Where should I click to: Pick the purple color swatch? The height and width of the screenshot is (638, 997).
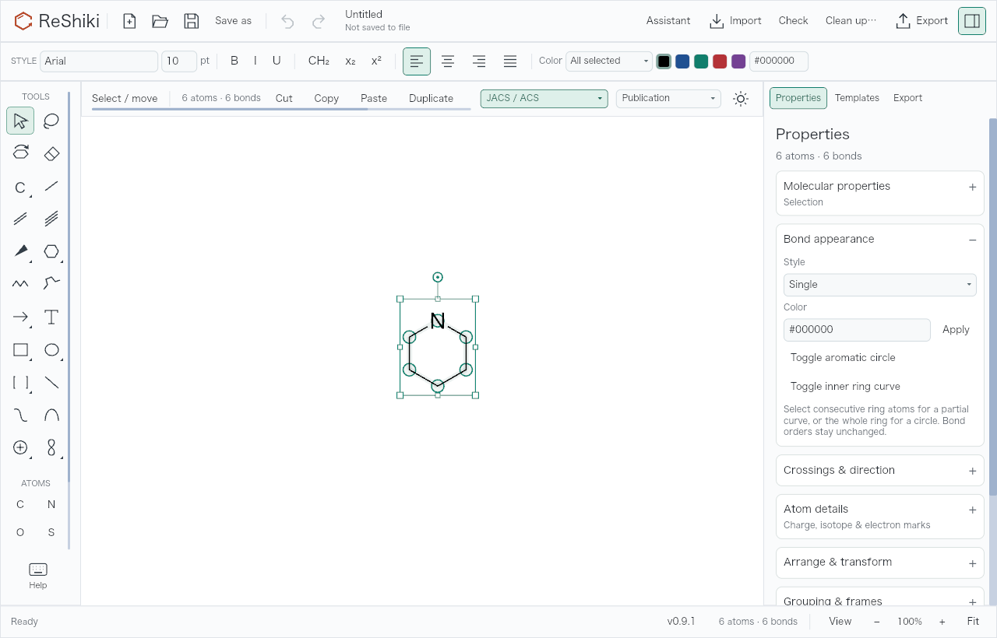738,61
